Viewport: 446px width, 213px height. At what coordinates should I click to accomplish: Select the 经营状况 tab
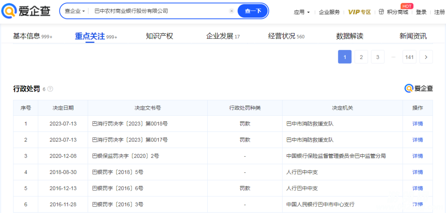(x=282, y=36)
